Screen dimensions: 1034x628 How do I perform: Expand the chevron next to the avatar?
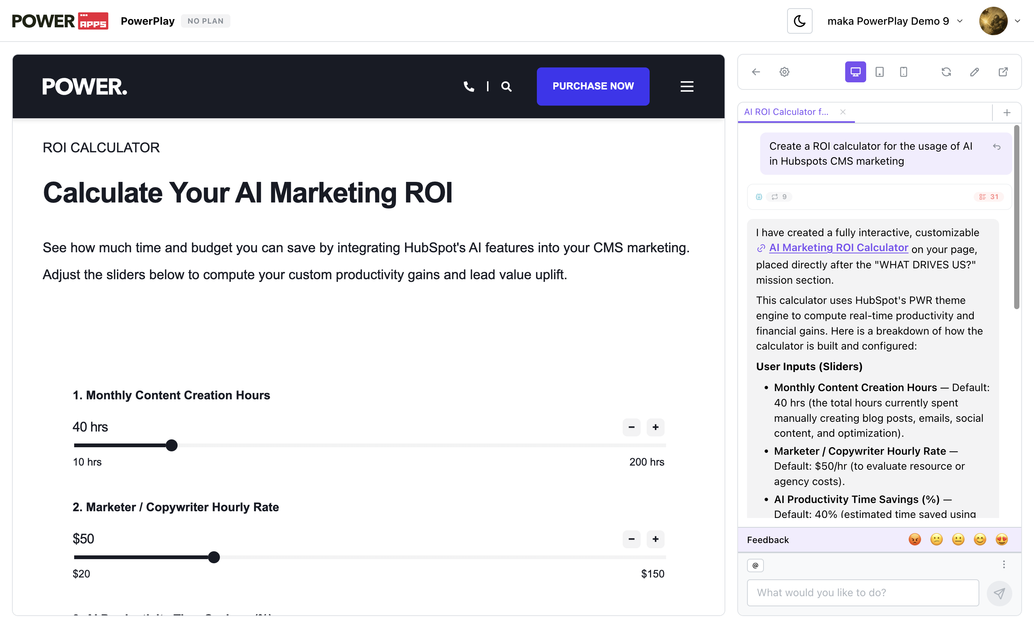pos(1017,21)
